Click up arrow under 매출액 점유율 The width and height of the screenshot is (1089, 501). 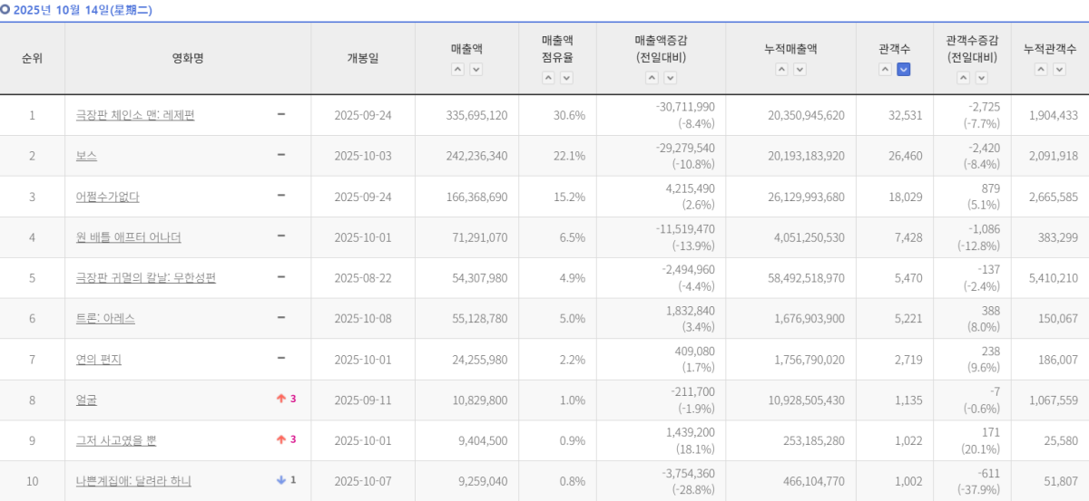click(548, 78)
